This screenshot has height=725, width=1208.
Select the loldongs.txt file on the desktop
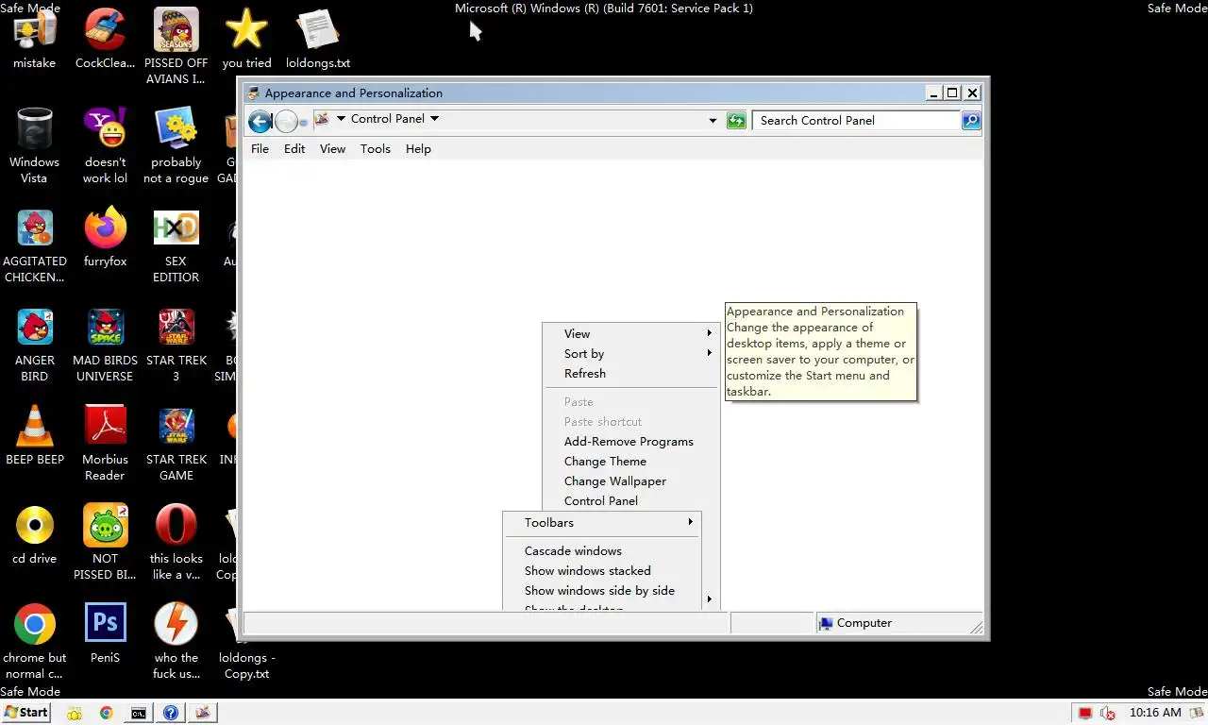coord(318,40)
